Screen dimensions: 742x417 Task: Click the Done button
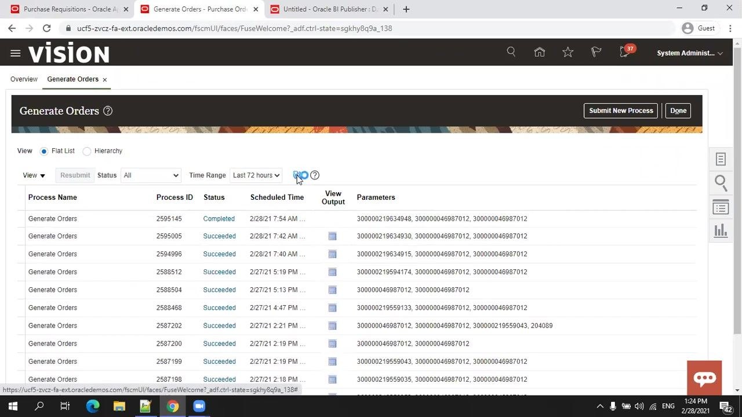click(678, 111)
